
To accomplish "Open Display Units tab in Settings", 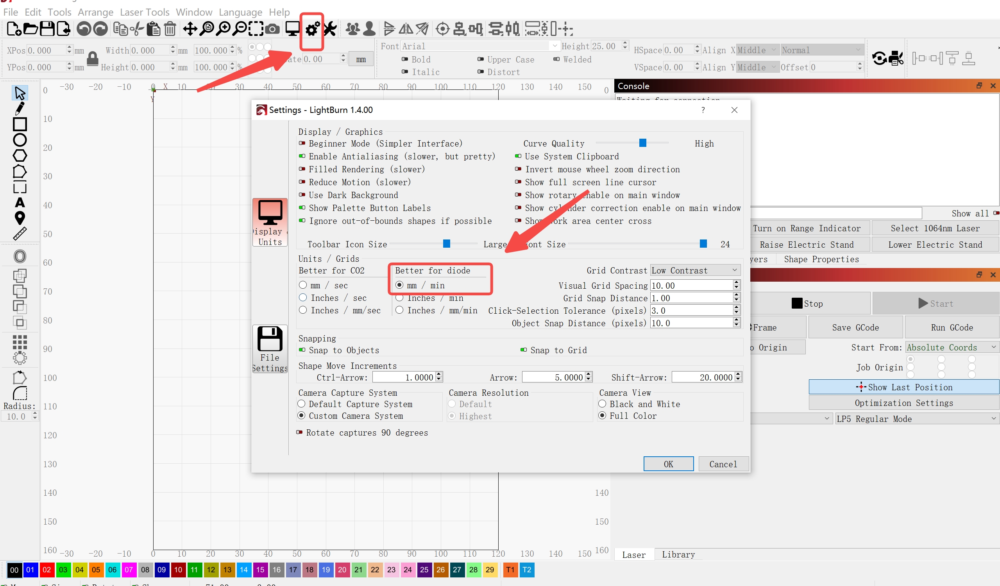I will pyautogui.click(x=270, y=223).
